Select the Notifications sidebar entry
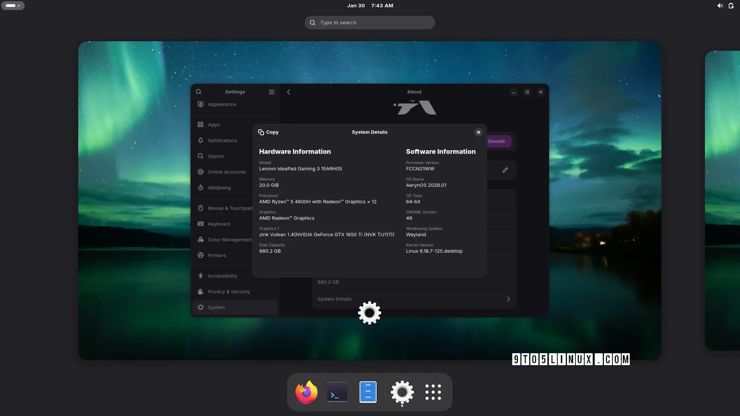This screenshot has height=416, width=740. tap(222, 140)
